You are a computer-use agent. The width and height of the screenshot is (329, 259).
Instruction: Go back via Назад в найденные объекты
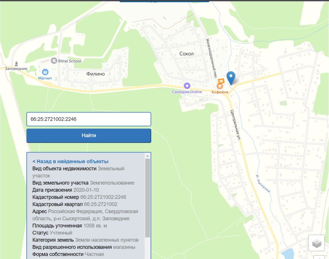[70, 161]
